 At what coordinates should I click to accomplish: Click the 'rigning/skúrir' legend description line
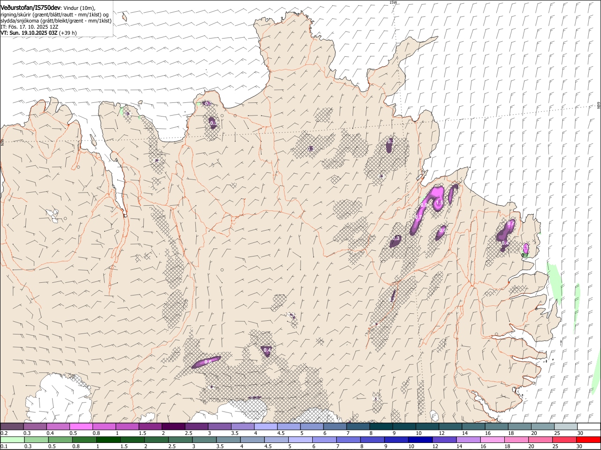(54, 15)
